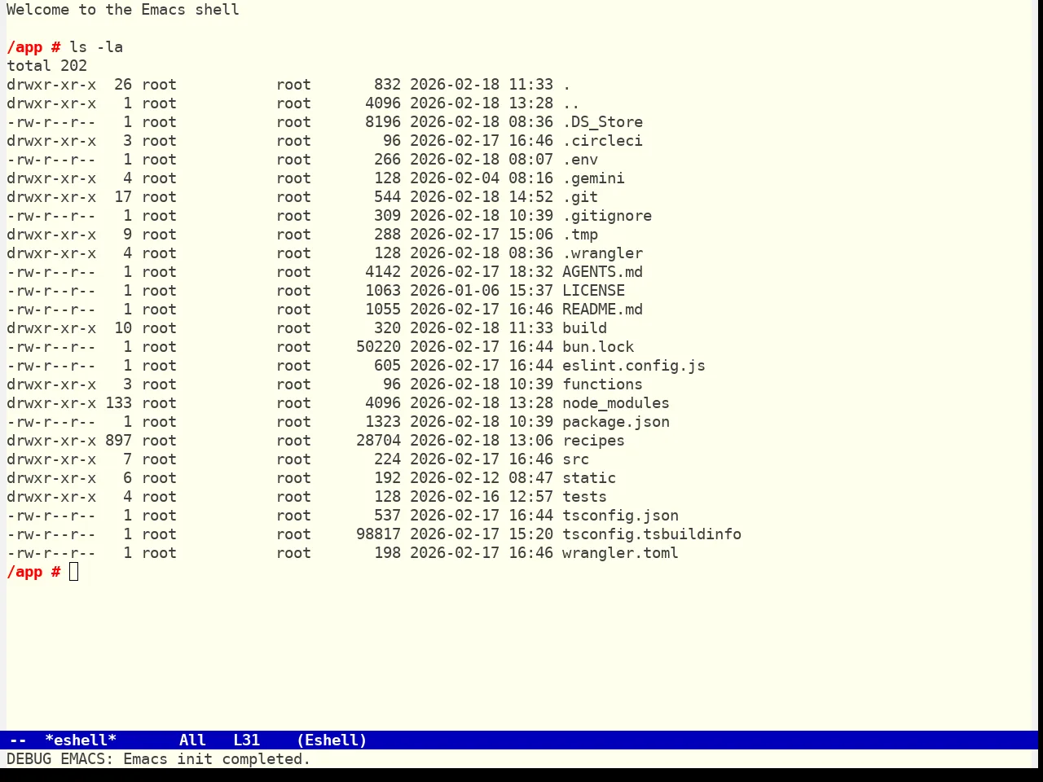
Task: Select the eslint.config.js file name
Action: click(x=634, y=366)
